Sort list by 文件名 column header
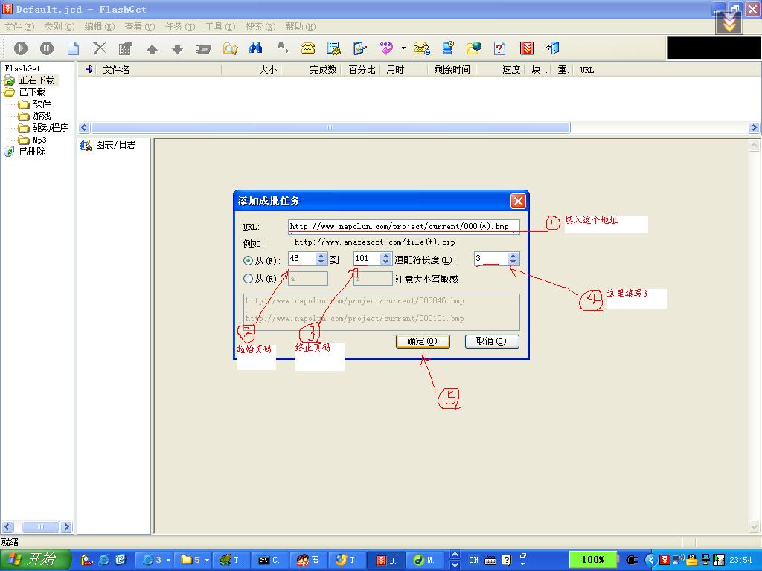 pos(158,70)
